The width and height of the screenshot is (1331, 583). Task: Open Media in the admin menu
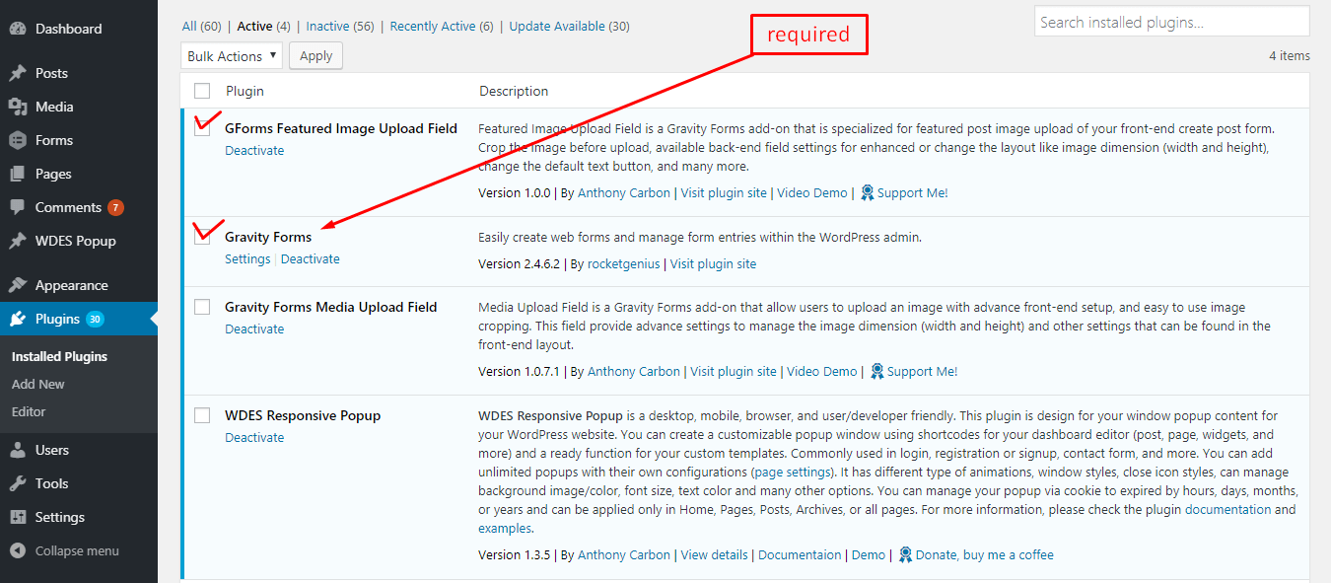click(x=79, y=107)
